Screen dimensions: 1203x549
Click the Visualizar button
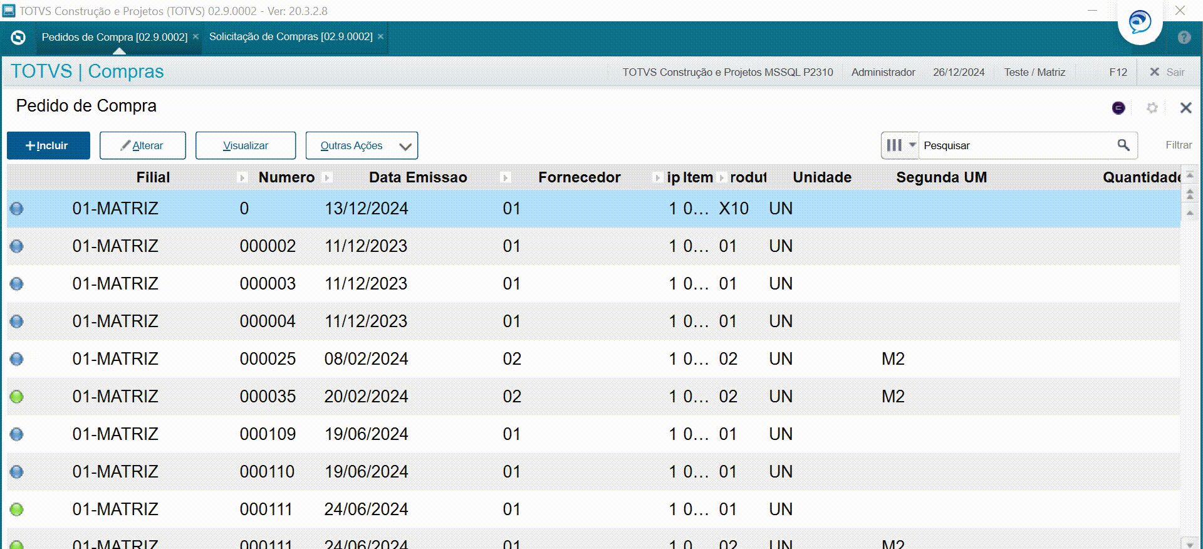tap(246, 145)
